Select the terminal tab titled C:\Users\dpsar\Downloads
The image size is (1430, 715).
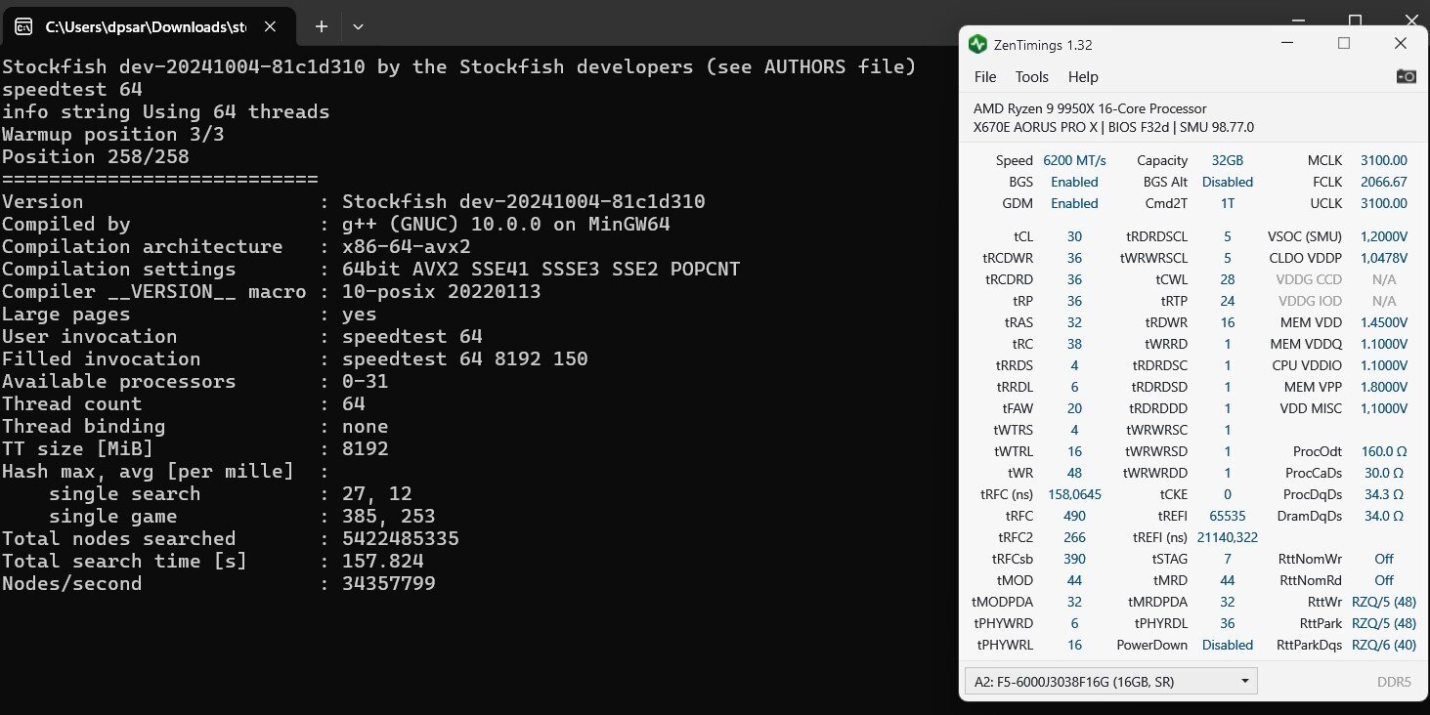click(x=148, y=26)
